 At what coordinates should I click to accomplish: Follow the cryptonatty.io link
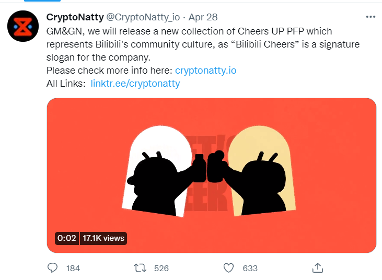point(202,70)
